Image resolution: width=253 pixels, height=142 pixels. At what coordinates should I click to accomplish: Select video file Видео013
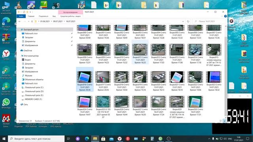(177, 54)
